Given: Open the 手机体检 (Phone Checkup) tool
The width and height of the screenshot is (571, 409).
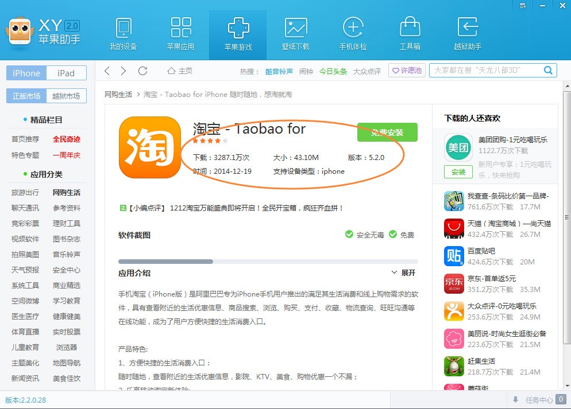Looking at the screenshot, I should pos(353,33).
